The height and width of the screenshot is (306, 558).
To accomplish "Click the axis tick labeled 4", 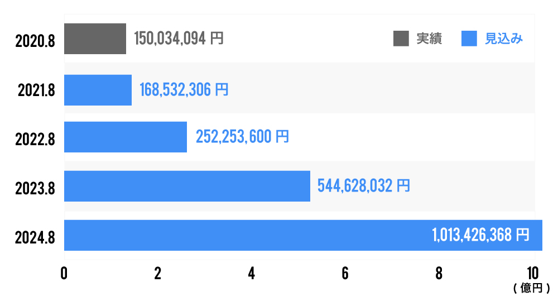I will [x=252, y=274].
